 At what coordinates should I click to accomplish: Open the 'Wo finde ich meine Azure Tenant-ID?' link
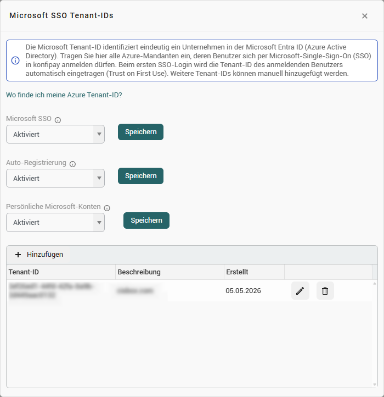tap(64, 95)
